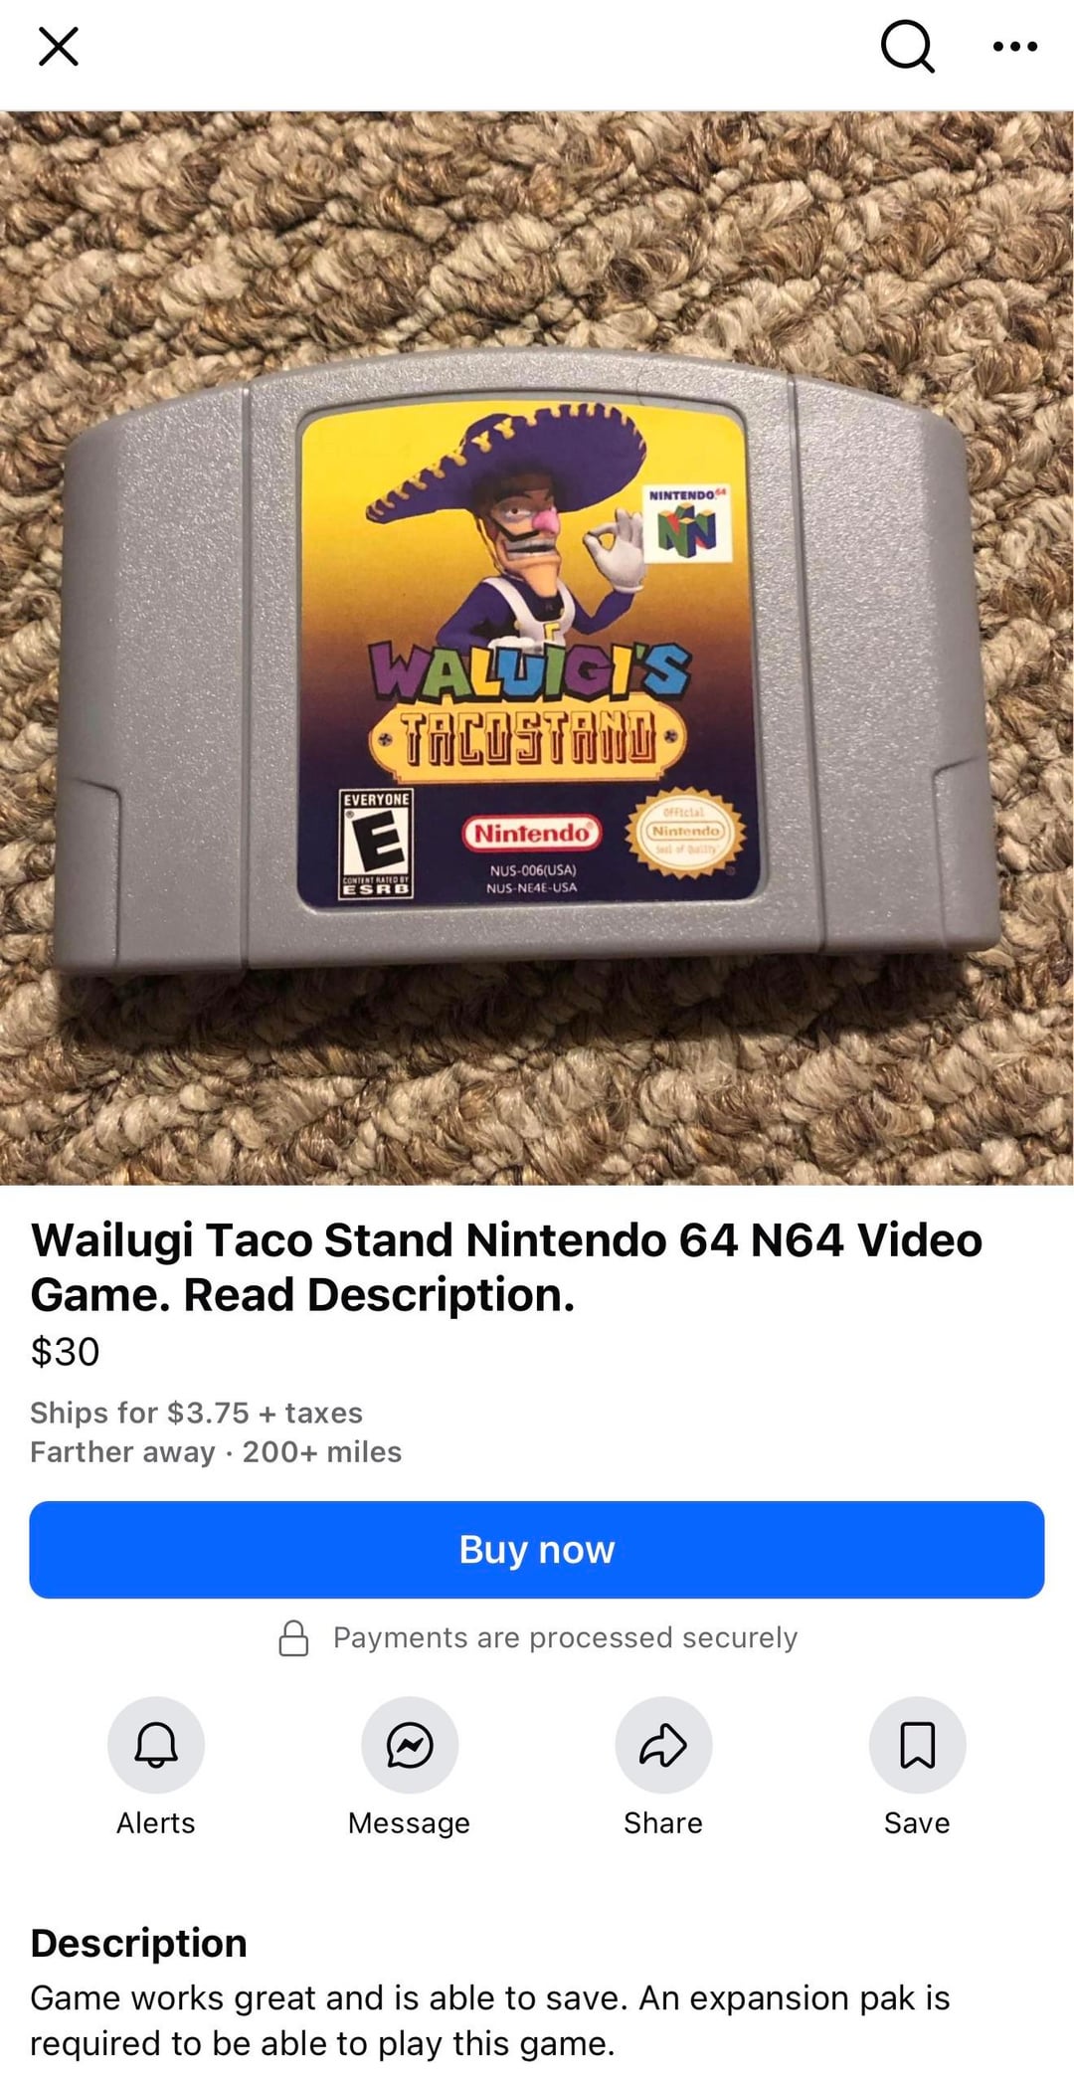Screen dimensions: 1074x2082
Task: Tap the Alerts bell icon
Action: 156,1745
